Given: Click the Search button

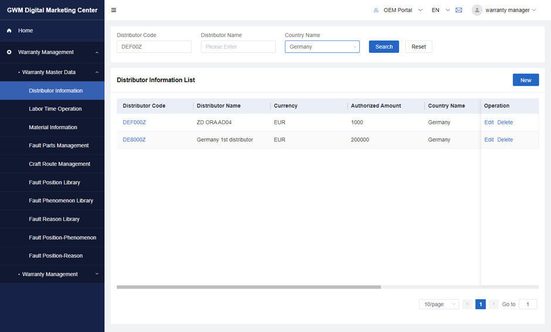Looking at the screenshot, I should pos(384,47).
